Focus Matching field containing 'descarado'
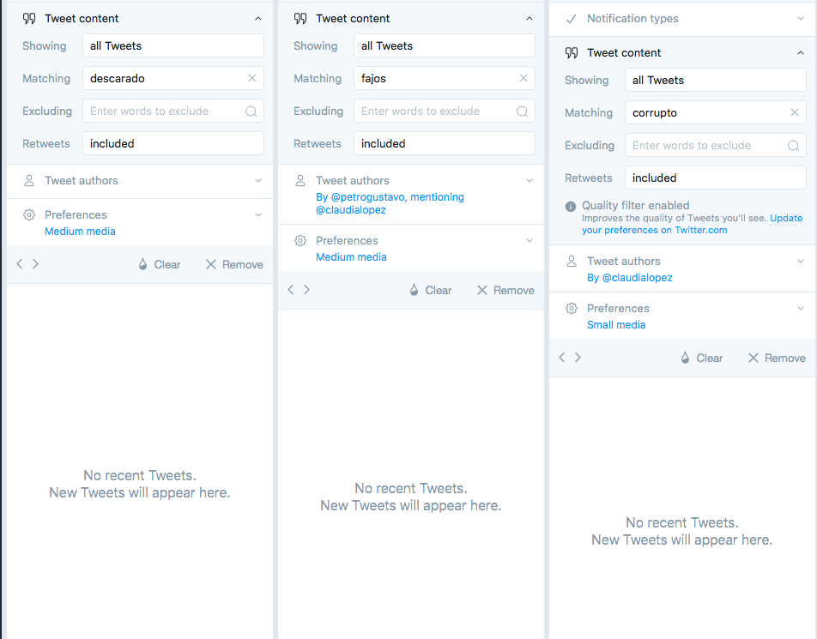The width and height of the screenshot is (817, 639). pos(173,78)
